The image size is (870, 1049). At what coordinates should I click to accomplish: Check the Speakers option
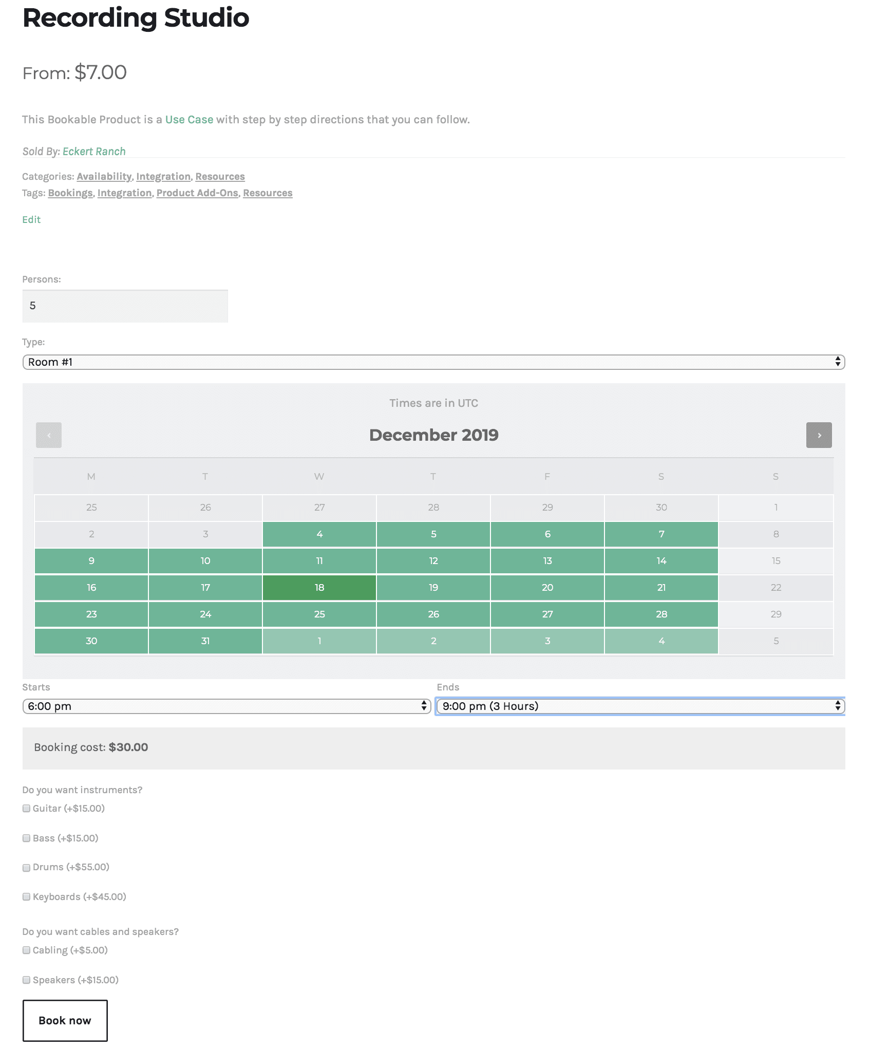(26, 980)
